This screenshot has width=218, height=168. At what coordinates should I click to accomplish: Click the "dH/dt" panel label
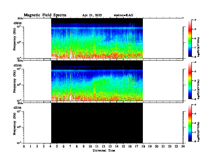(18, 23)
